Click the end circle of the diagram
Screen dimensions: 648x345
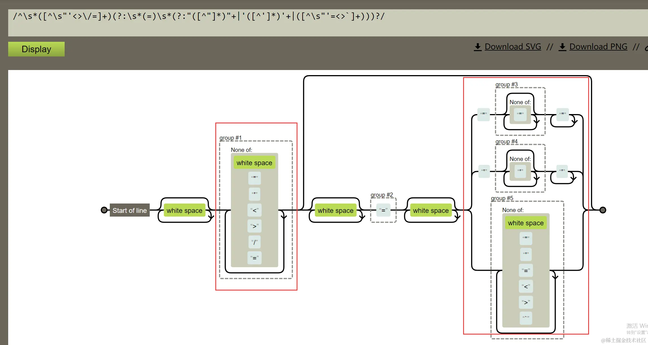[x=603, y=210]
